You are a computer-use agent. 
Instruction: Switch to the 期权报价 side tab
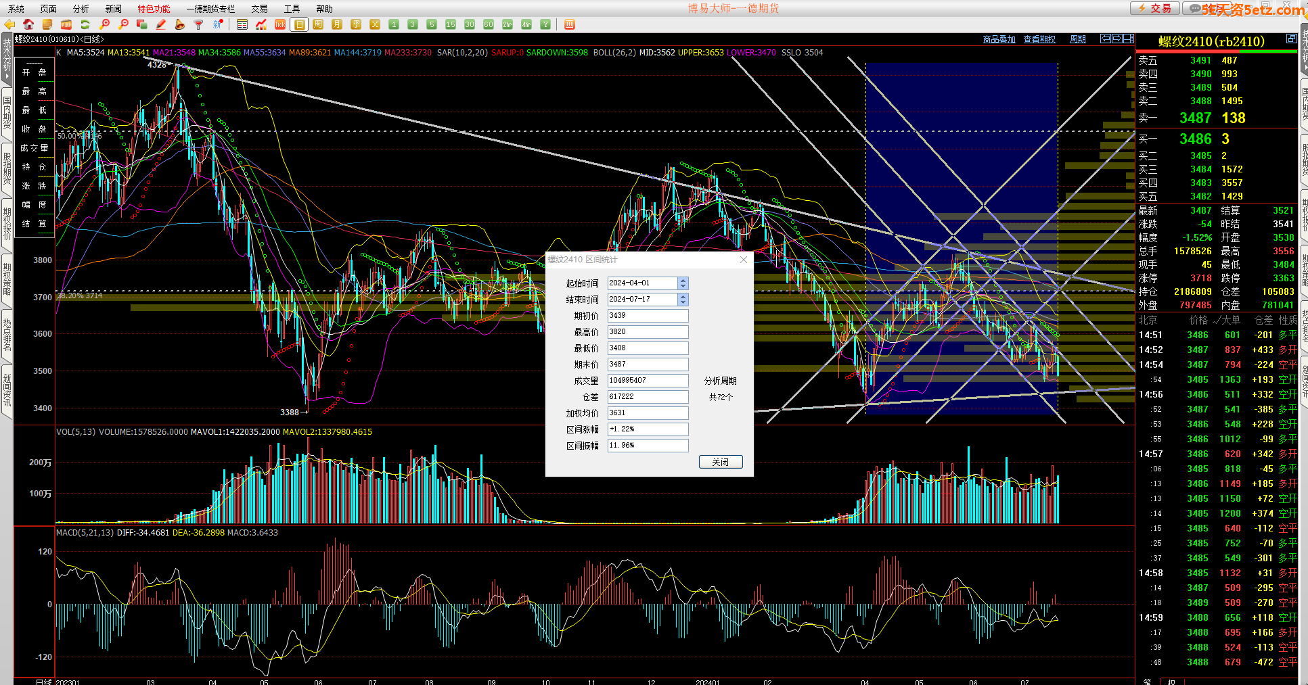[7, 224]
